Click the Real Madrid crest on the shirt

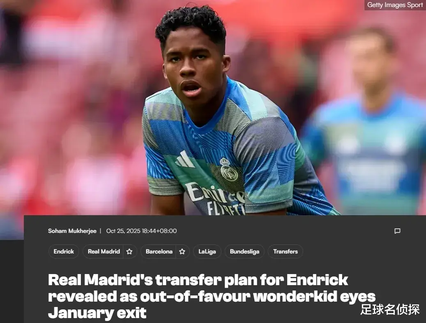(229, 170)
